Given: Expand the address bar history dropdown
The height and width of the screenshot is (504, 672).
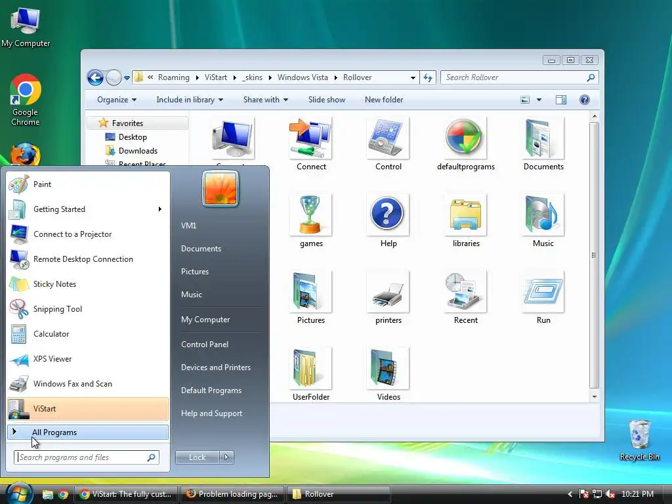Looking at the screenshot, I should (x=413, y=77).
